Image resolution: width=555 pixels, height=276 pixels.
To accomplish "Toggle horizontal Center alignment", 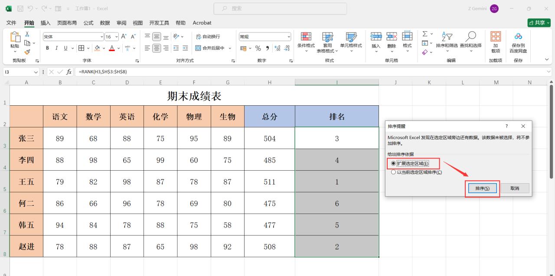I will click(x=157, y=48).
